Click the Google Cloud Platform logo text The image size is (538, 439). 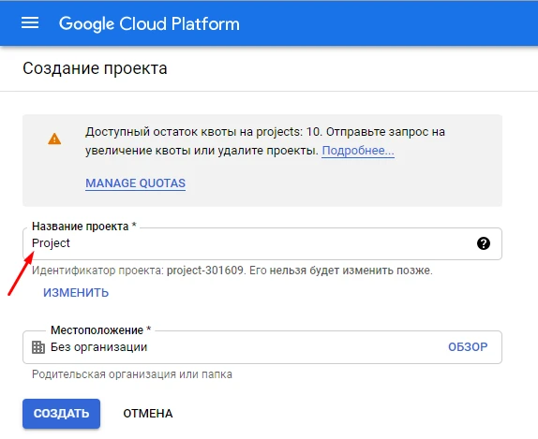pyautogui.click(x=149, y=24)
